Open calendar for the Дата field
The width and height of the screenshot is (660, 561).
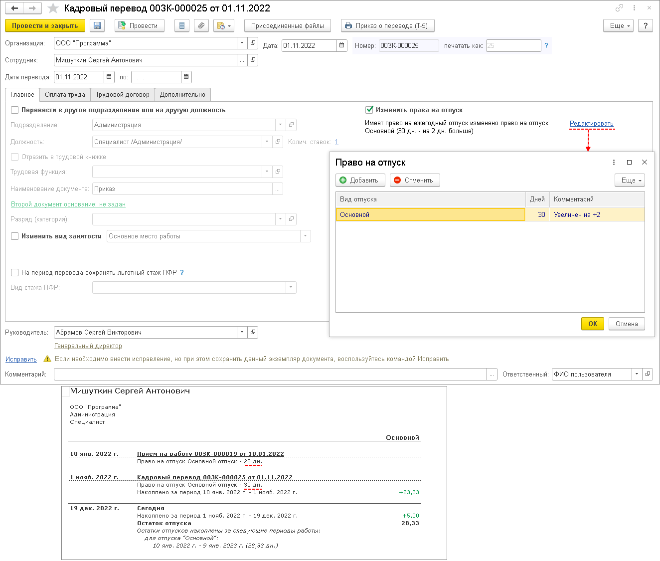342,45
